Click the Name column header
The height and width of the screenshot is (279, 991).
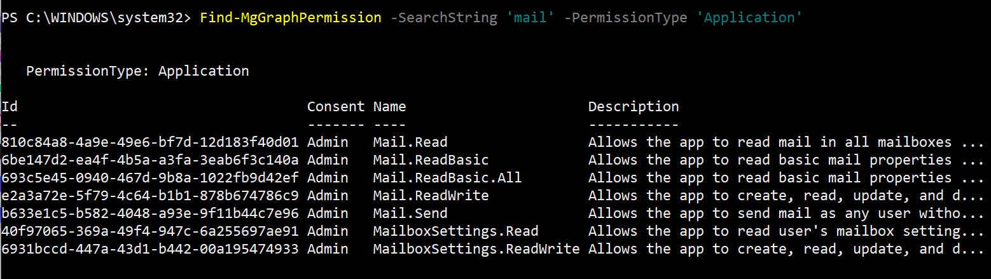coord(389,107)
